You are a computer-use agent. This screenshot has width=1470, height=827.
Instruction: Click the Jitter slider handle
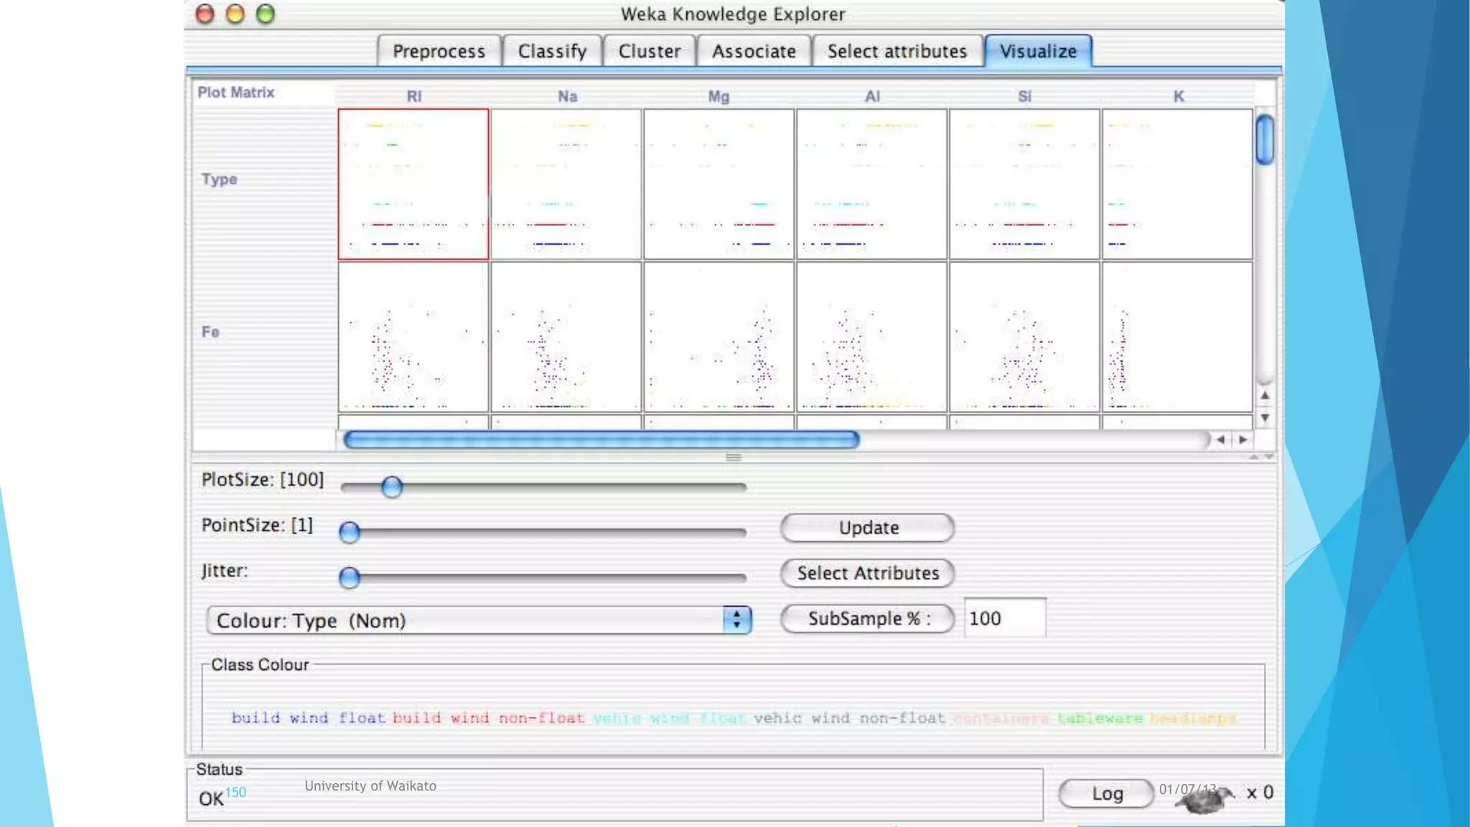coord(350,577)
